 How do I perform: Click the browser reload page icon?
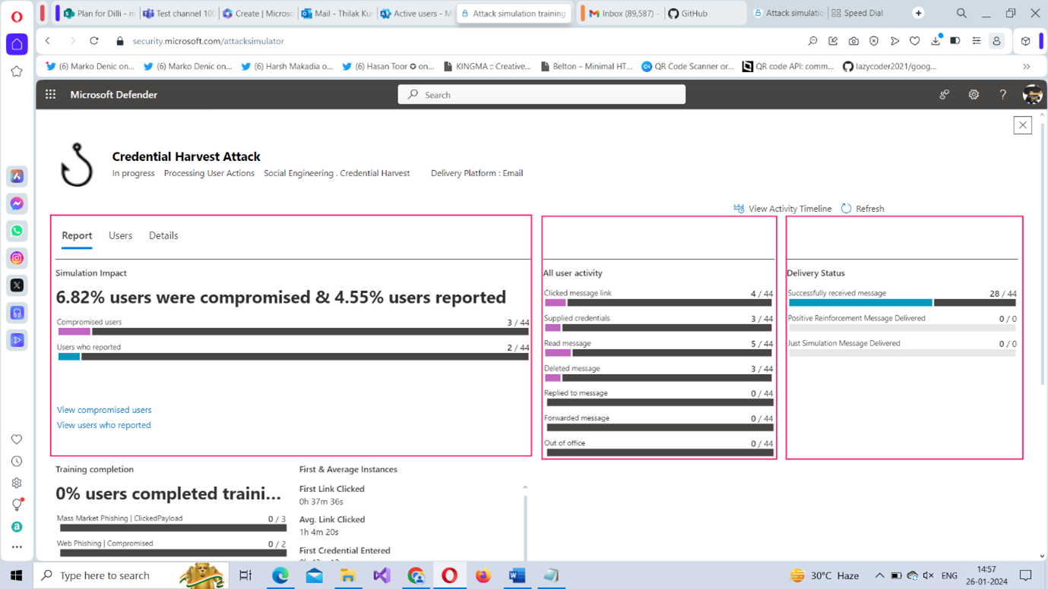tap(94, 41)
